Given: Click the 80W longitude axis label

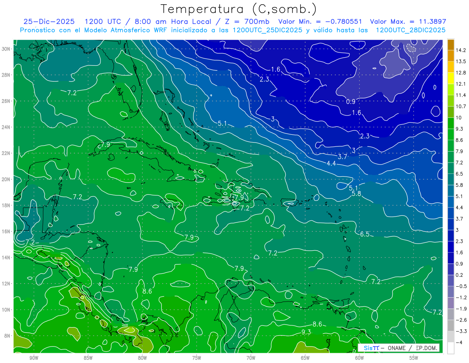Looking at the screenshot, I should [142, 358].
